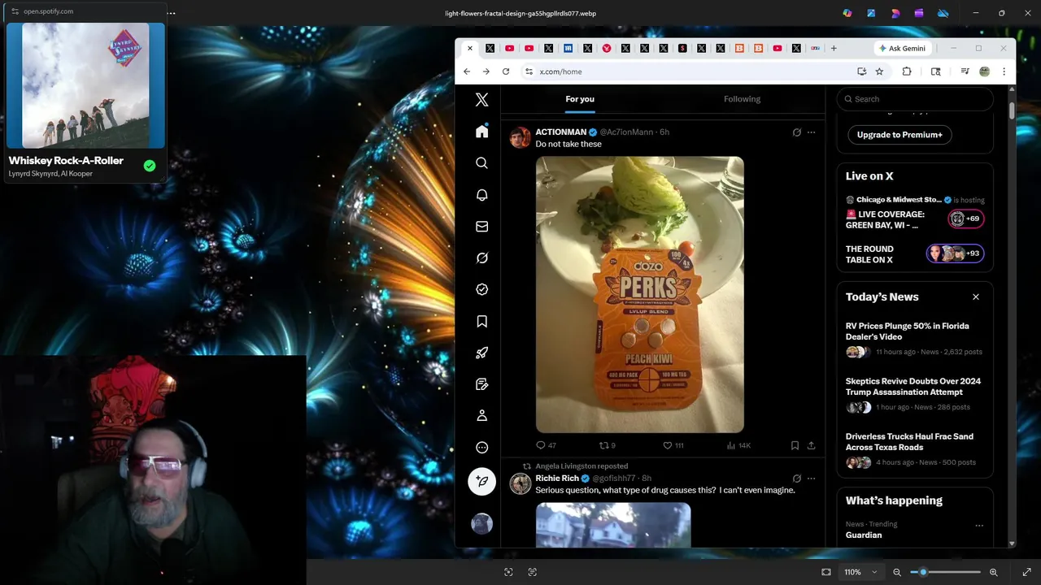Like the ACTIONMAN post with 111 likes

673,445
